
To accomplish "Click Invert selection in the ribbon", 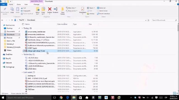I will (x=103, y=14).
